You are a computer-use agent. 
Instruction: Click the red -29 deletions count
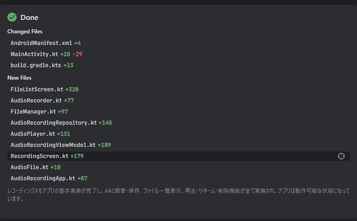(x=77, y=54)
